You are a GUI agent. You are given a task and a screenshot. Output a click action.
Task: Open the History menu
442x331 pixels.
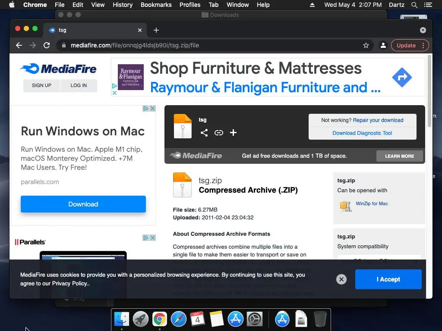pyautogui.click(x=123, y=5)
